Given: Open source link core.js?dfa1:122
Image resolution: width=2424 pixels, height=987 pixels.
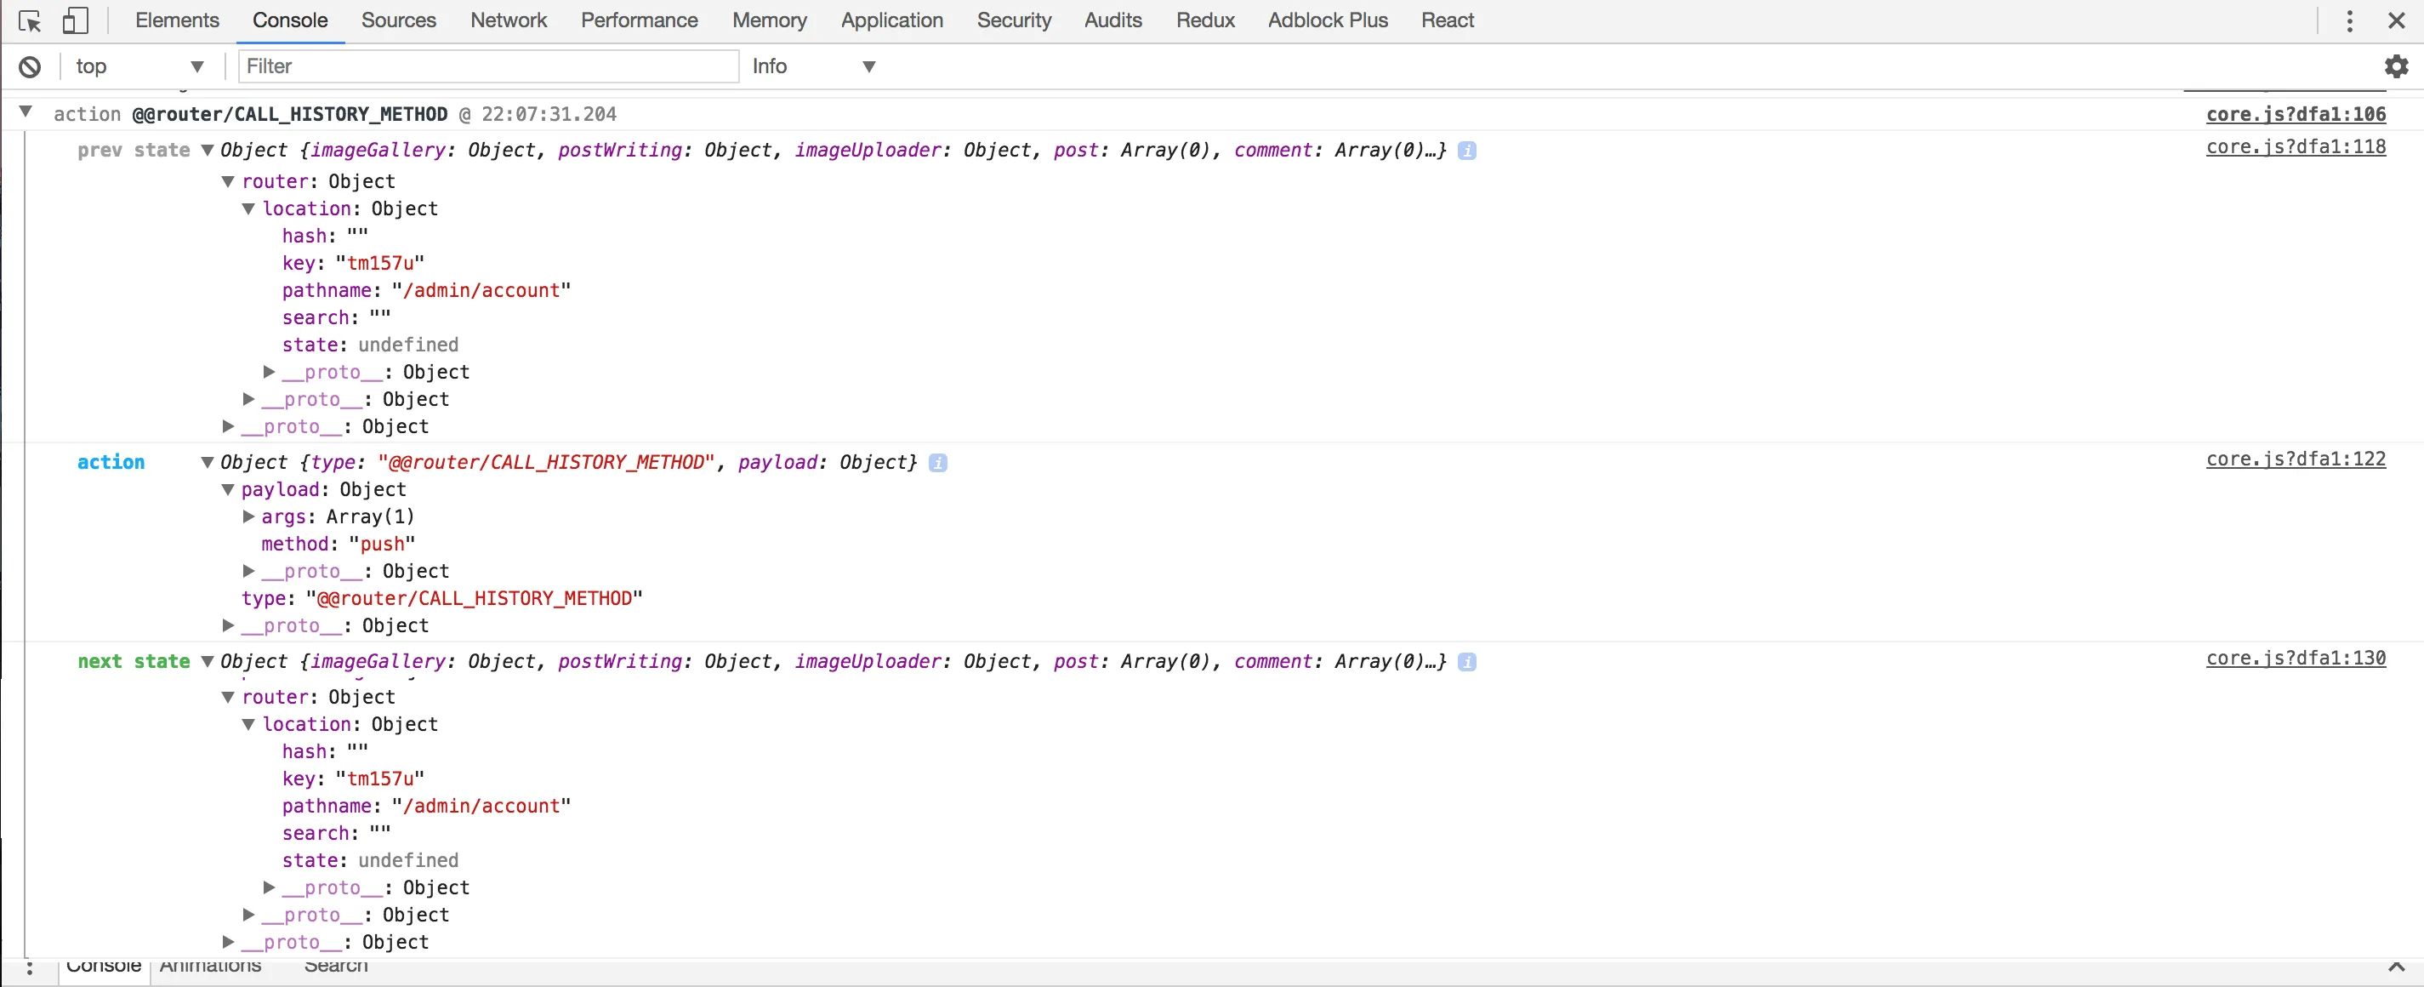Looking at the screenshot, I should [x=2295, y=459].
